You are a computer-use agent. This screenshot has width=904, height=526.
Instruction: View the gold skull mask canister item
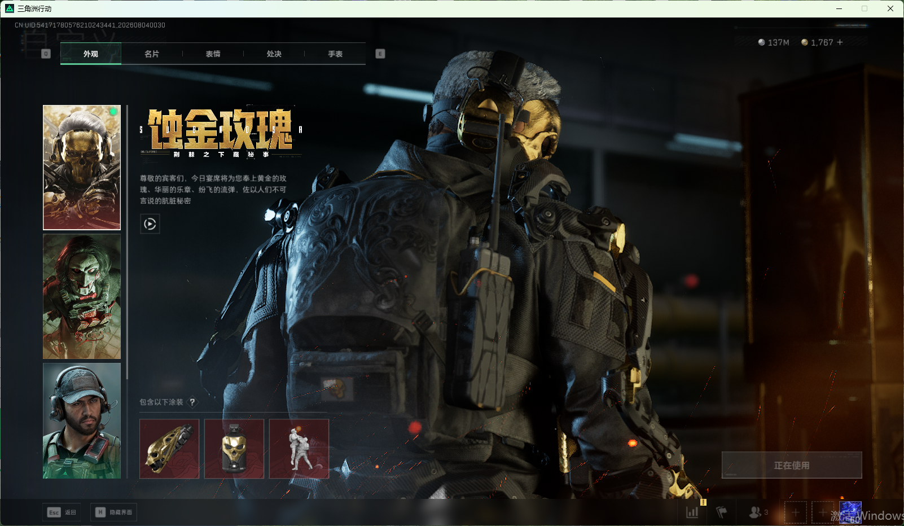pyautogui.click(x=234, y=449)
